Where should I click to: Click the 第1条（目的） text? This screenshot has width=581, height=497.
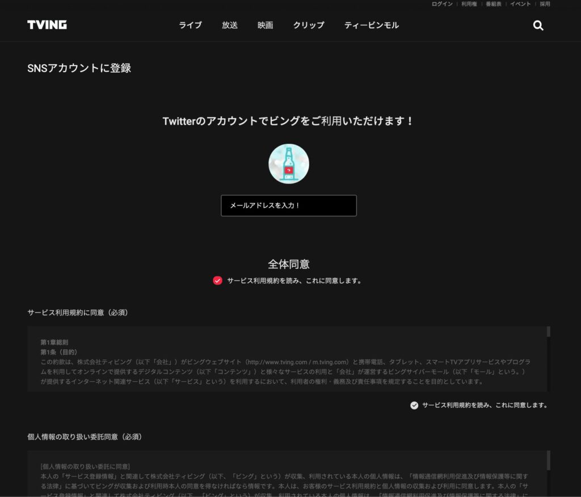[x=59, y=352]
